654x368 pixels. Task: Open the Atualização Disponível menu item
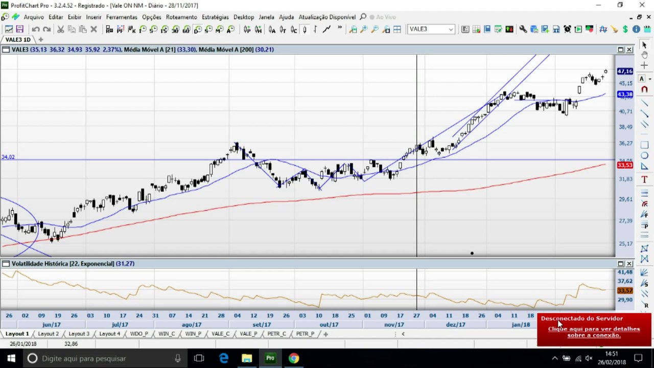[327, 17]
